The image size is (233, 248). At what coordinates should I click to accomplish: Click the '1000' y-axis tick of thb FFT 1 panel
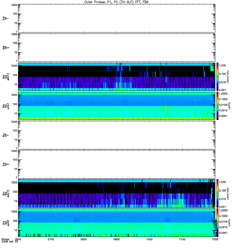pyautogui.click(x=14, y=5)
